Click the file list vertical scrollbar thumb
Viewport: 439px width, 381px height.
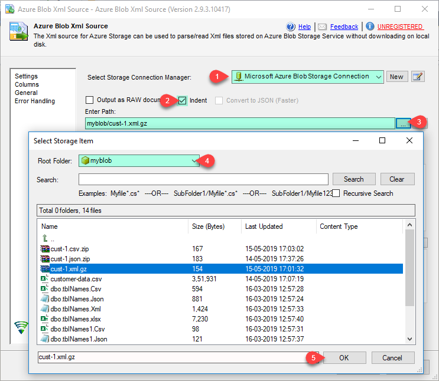click(410, 268)
